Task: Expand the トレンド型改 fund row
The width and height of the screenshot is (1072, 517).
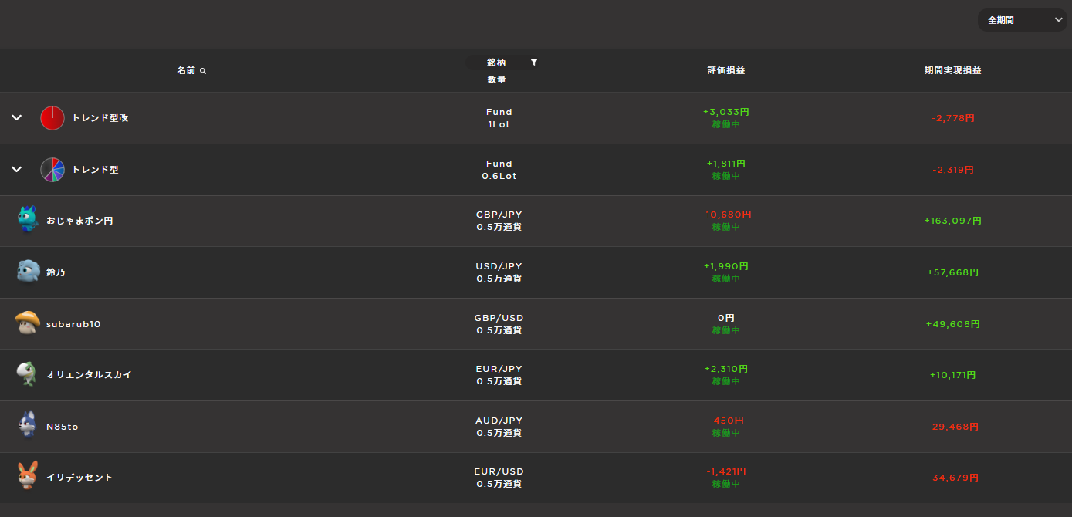Action: (x=16, y=118)
